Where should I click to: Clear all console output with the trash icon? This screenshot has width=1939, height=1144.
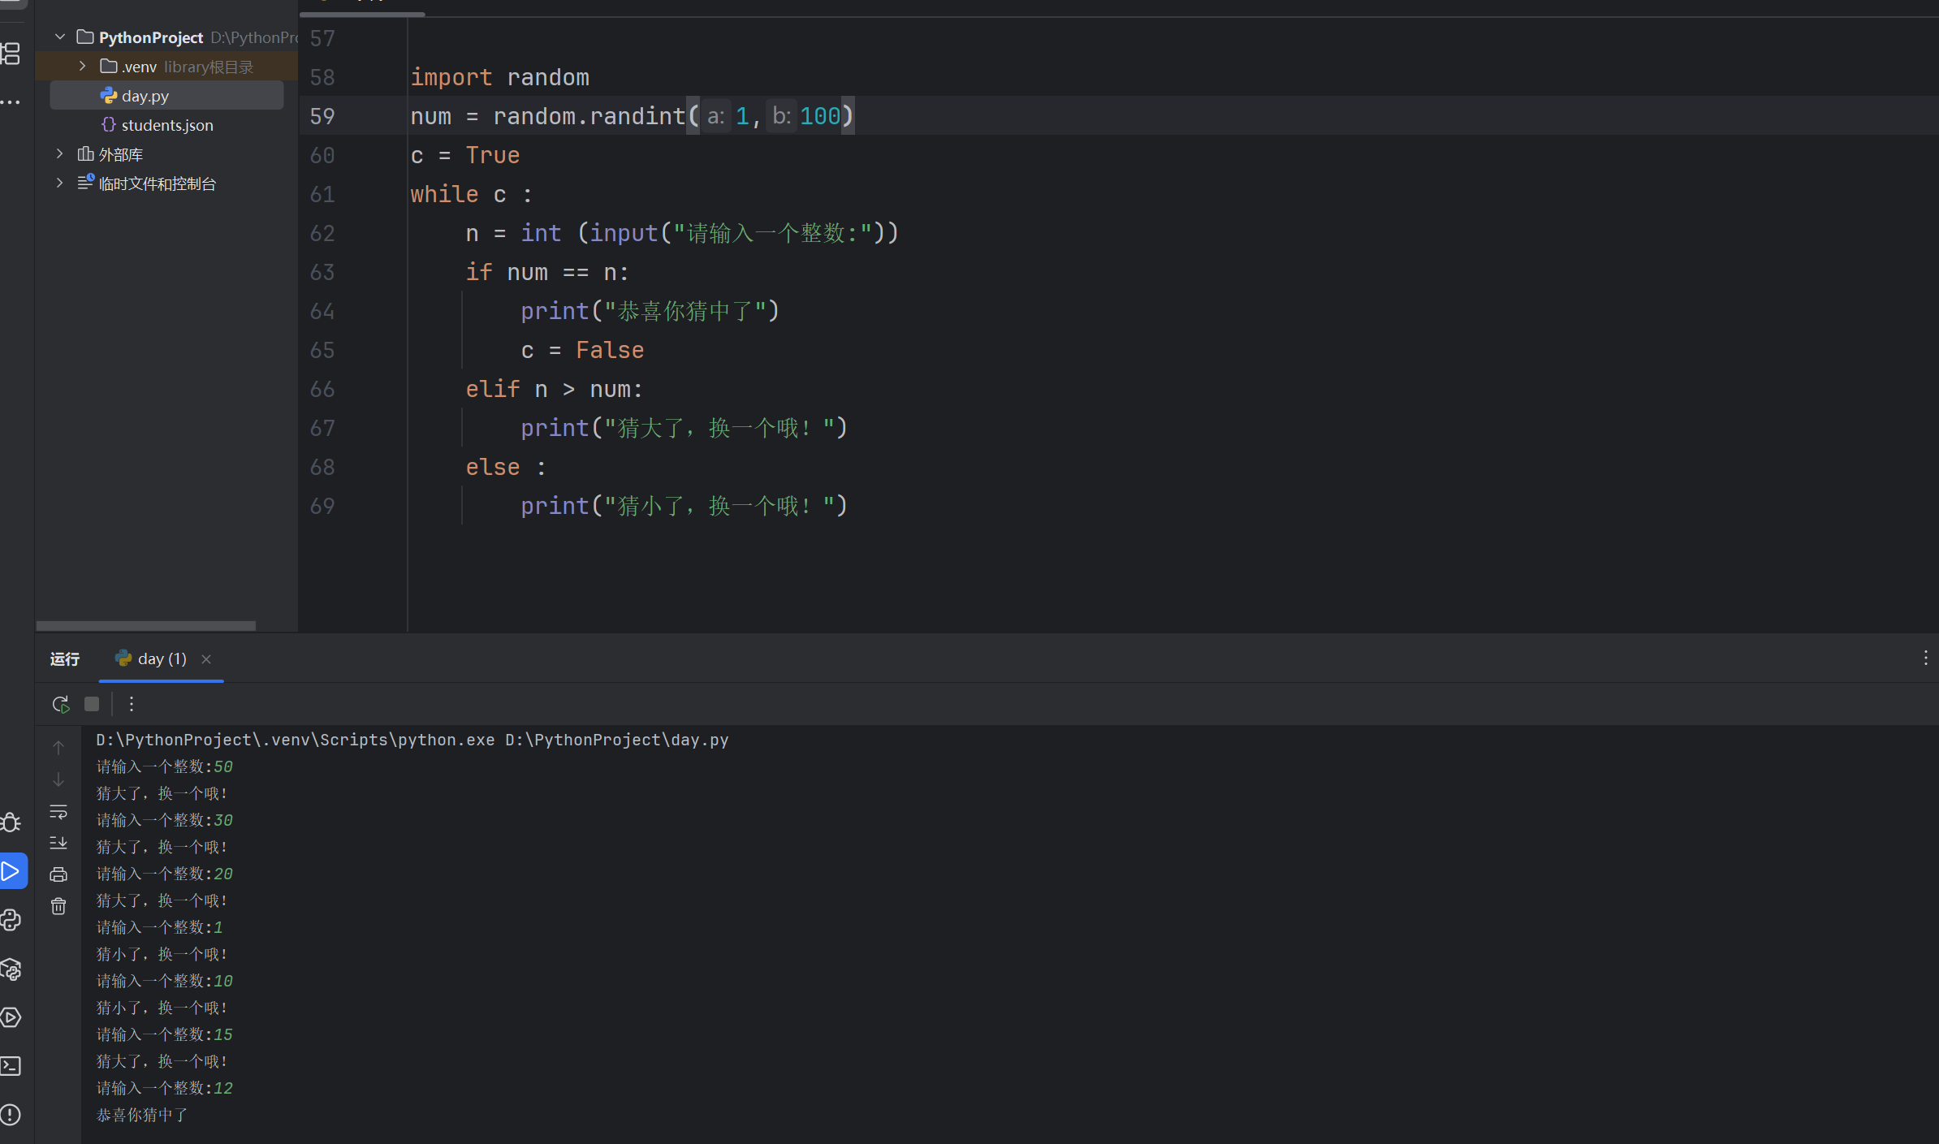58,906
